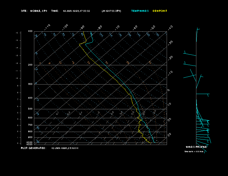Click the -110 temperature axis label
228x176 pixels.
[48, 27]
